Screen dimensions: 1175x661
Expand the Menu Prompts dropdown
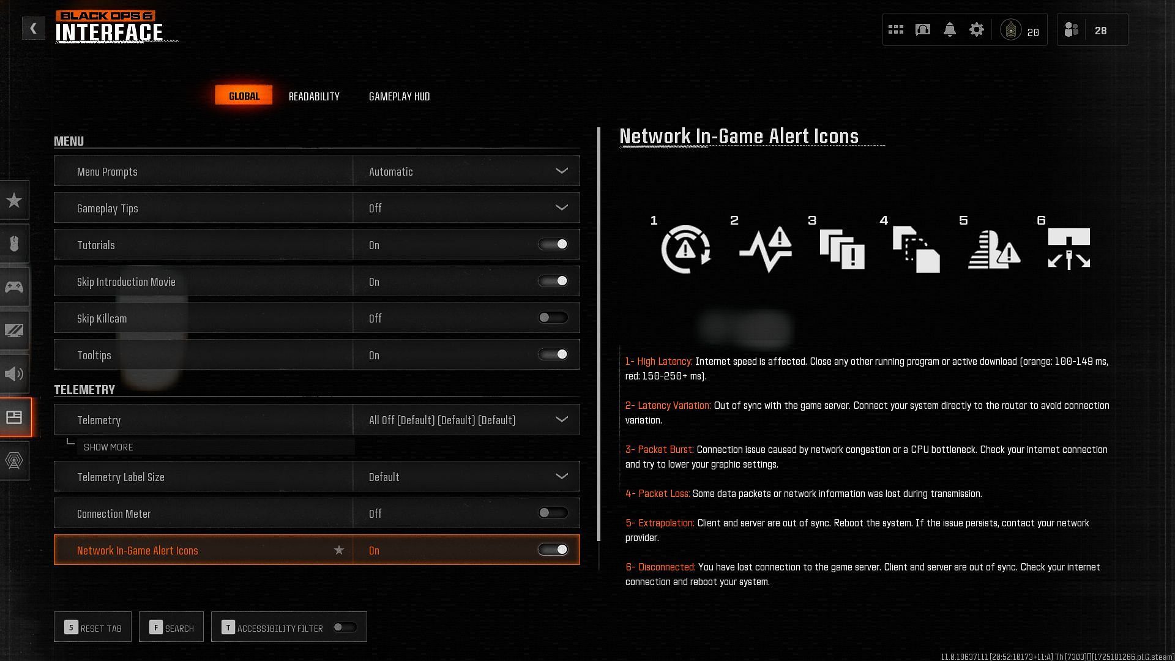562,170
